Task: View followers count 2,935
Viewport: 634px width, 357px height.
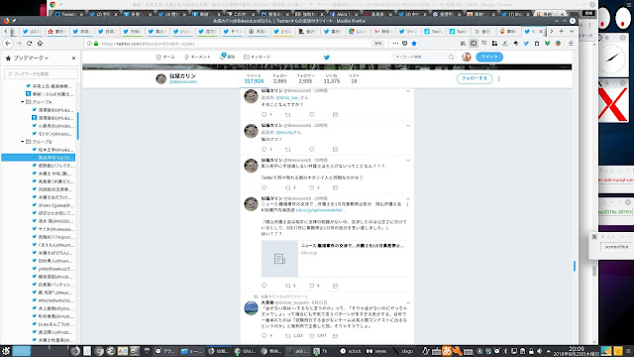Action: [x=305, y=79]
